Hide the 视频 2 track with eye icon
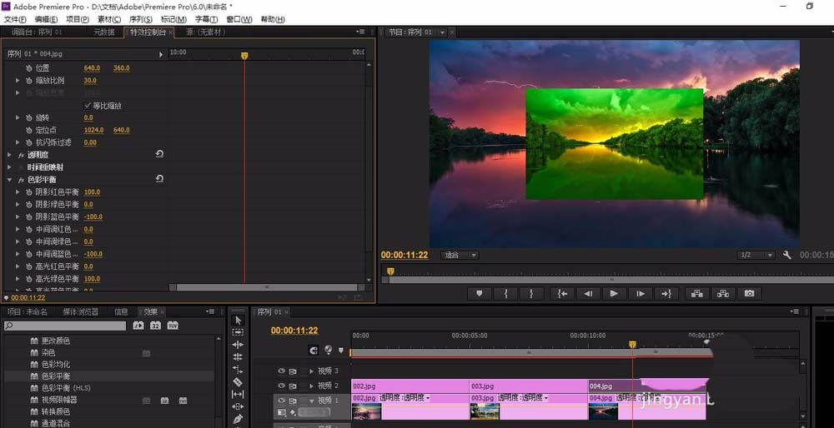 (281, 386)
